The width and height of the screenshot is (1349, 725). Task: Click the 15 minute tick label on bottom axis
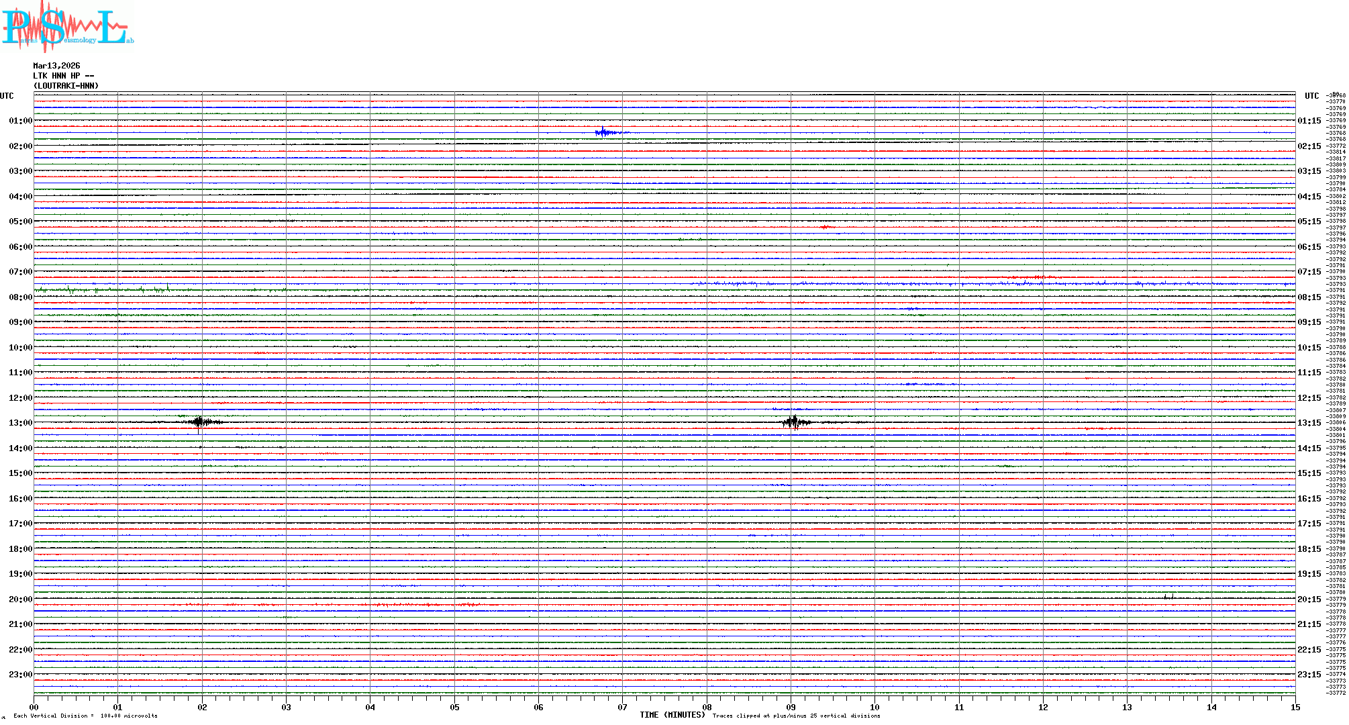pyautogui.click(x=1295, y=708)
